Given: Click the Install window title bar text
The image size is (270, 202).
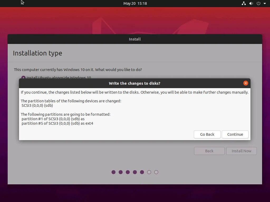Looking at the screenshot, I should [x=135, y=39].
